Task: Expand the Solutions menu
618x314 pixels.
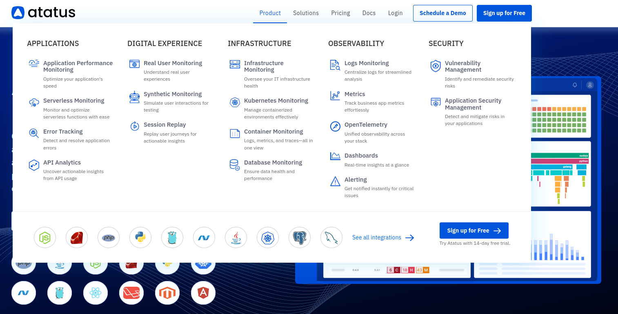Action: [306, 13]
